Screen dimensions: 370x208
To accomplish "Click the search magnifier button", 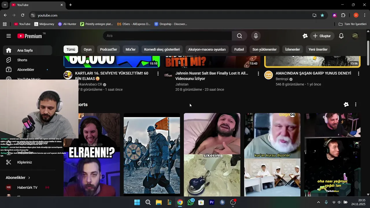I will [239, 36].
